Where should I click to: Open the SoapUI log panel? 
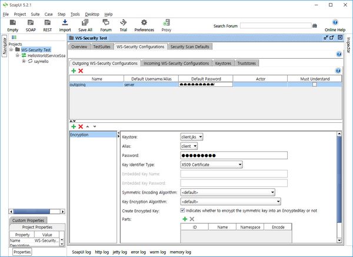(81, 252)
